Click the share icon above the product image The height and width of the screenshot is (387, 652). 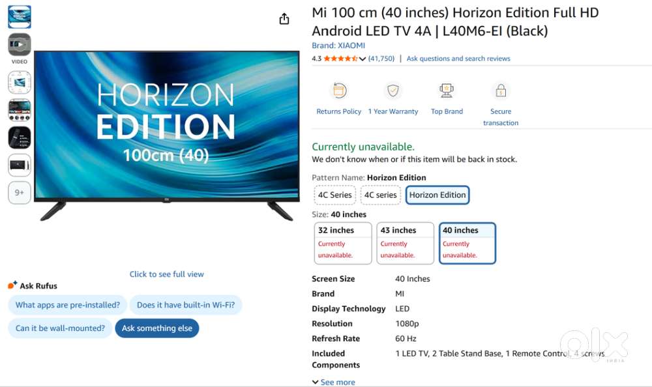click(284, 18)
